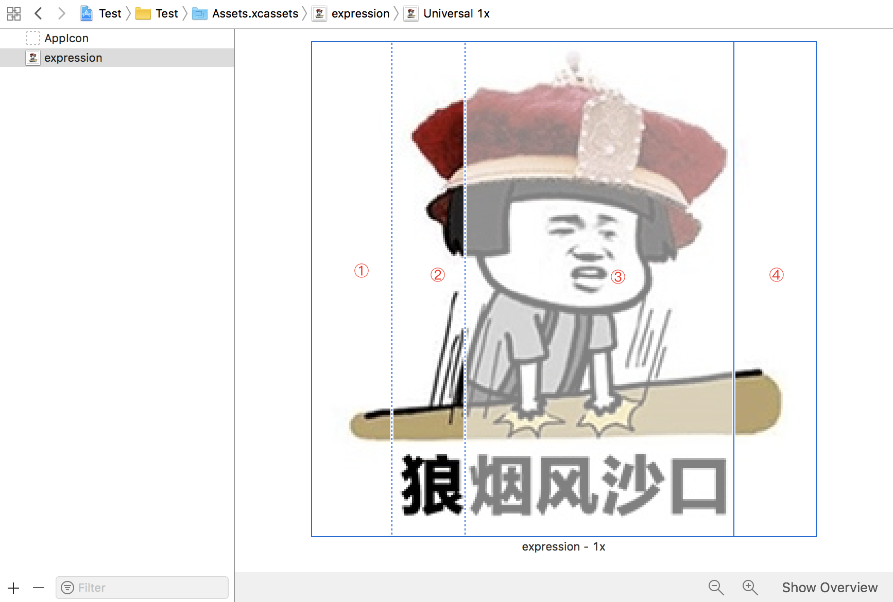Image resolution: width=893 pixels, height=602 pixels.
Task: Select the AppIcon asset in the list
Action: pyautogui.click(x=117, y=39)
